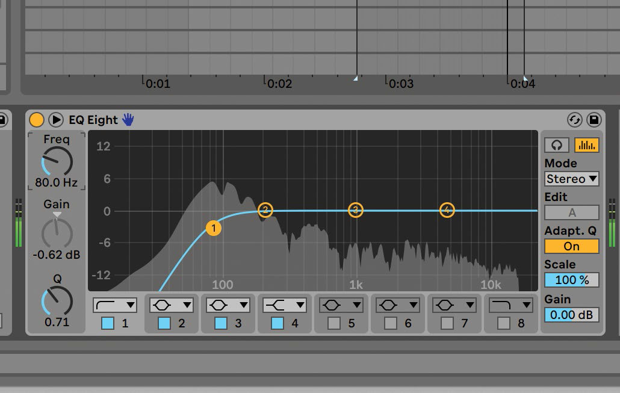Save preset with the disk icon
The height and width of the screenshot is (393, 620).
coord(594,119)
